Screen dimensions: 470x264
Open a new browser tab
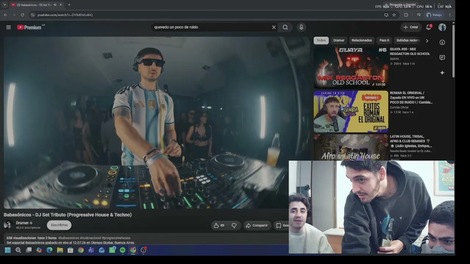click(69, 5)
